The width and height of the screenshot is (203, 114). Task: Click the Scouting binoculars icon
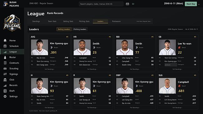[x=5, y=69]
